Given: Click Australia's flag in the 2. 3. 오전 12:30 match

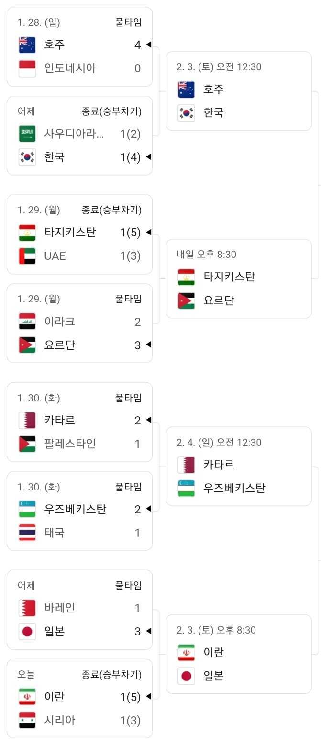Looking at the screenshot, I should [186, 89].
